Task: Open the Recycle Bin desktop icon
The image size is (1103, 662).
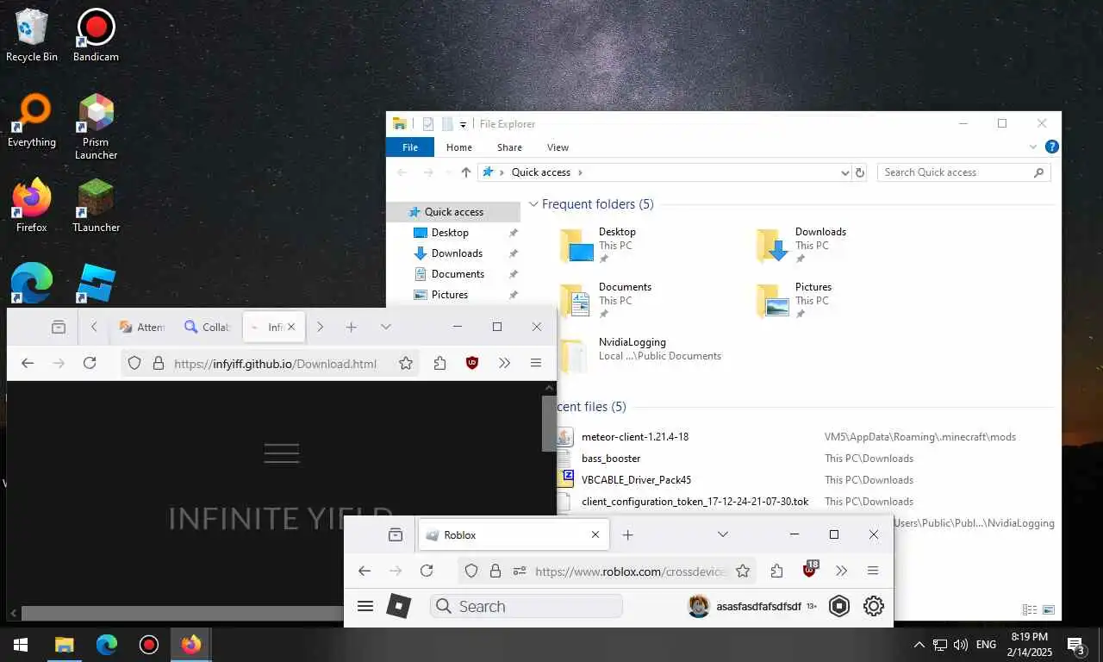Action: pos(32,36)
